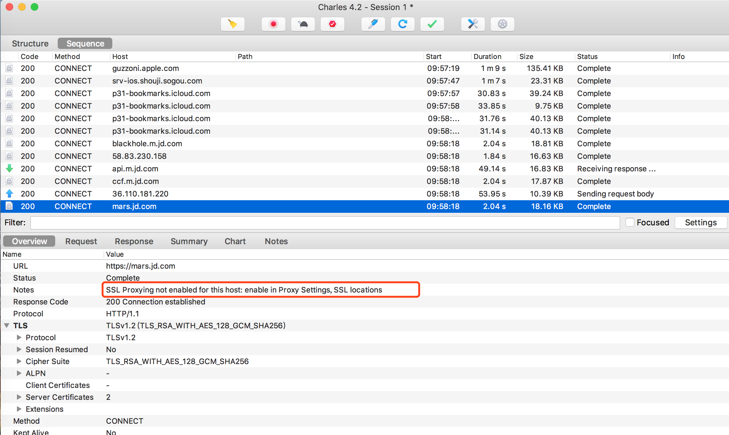Click green down arrow of api.m.jd.com row
This screenshot has height=435, width=729.
pyautogui.click(x=9, y=169)
